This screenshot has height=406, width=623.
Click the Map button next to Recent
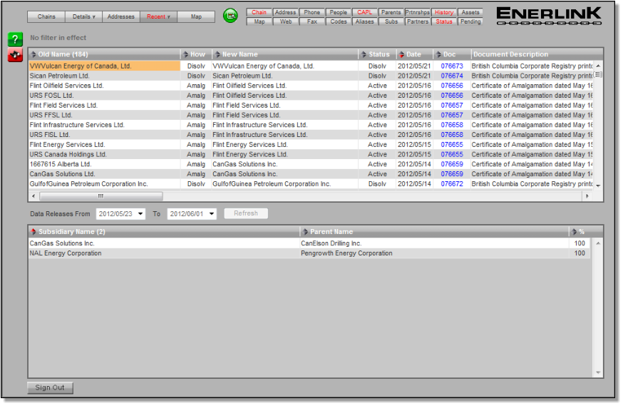coord(196,16)
